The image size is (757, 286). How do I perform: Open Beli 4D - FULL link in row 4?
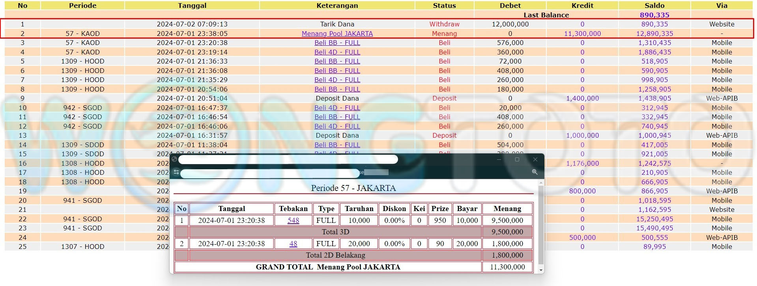point(337,52)
